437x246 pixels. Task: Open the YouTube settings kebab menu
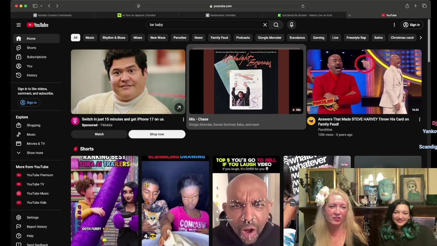tap(394, 25)
